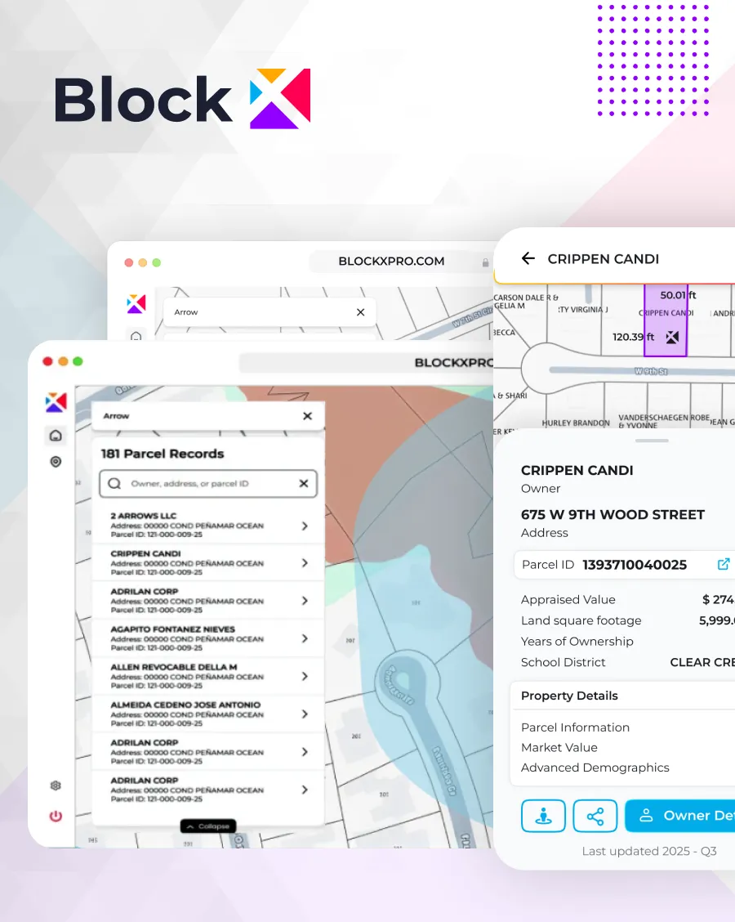Clear the Arrow search in front window
This screenshot has height=922, width=735.
pyautogui.click(x=307, y=416)
